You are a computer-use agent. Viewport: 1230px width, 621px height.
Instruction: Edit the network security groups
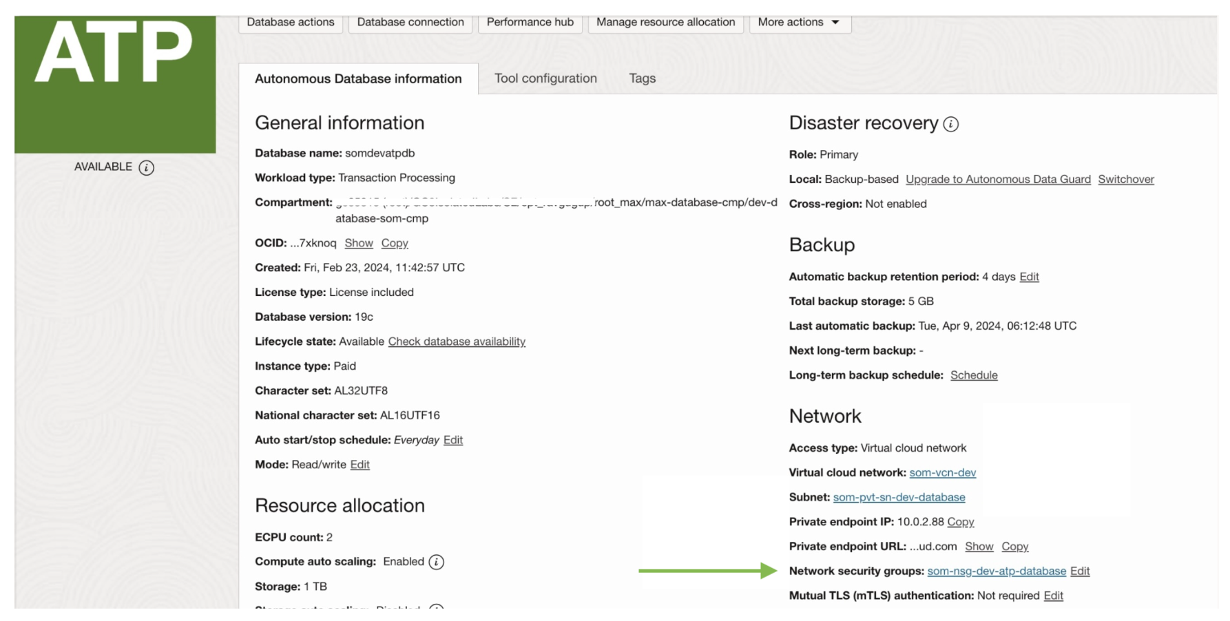pos(1080,571)
